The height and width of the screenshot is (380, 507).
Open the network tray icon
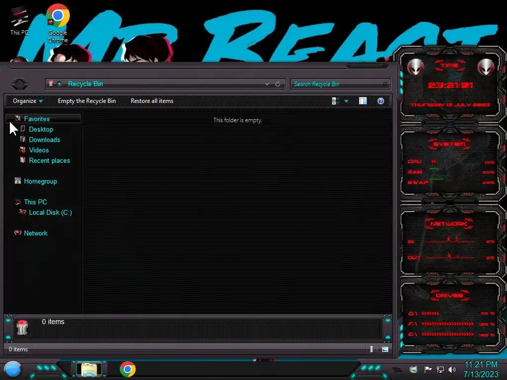(x=440, y=369)
